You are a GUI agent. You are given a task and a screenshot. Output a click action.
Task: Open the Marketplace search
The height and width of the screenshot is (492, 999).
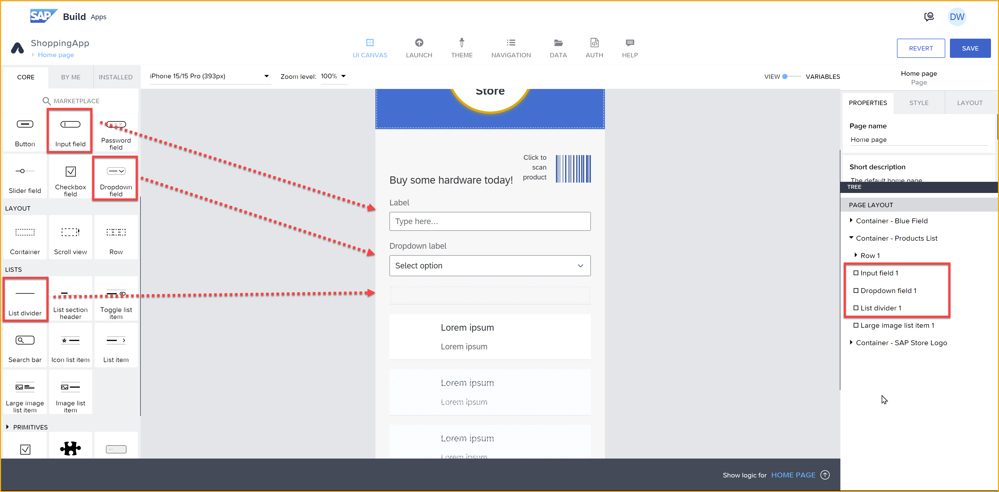(x=71, y=101)
